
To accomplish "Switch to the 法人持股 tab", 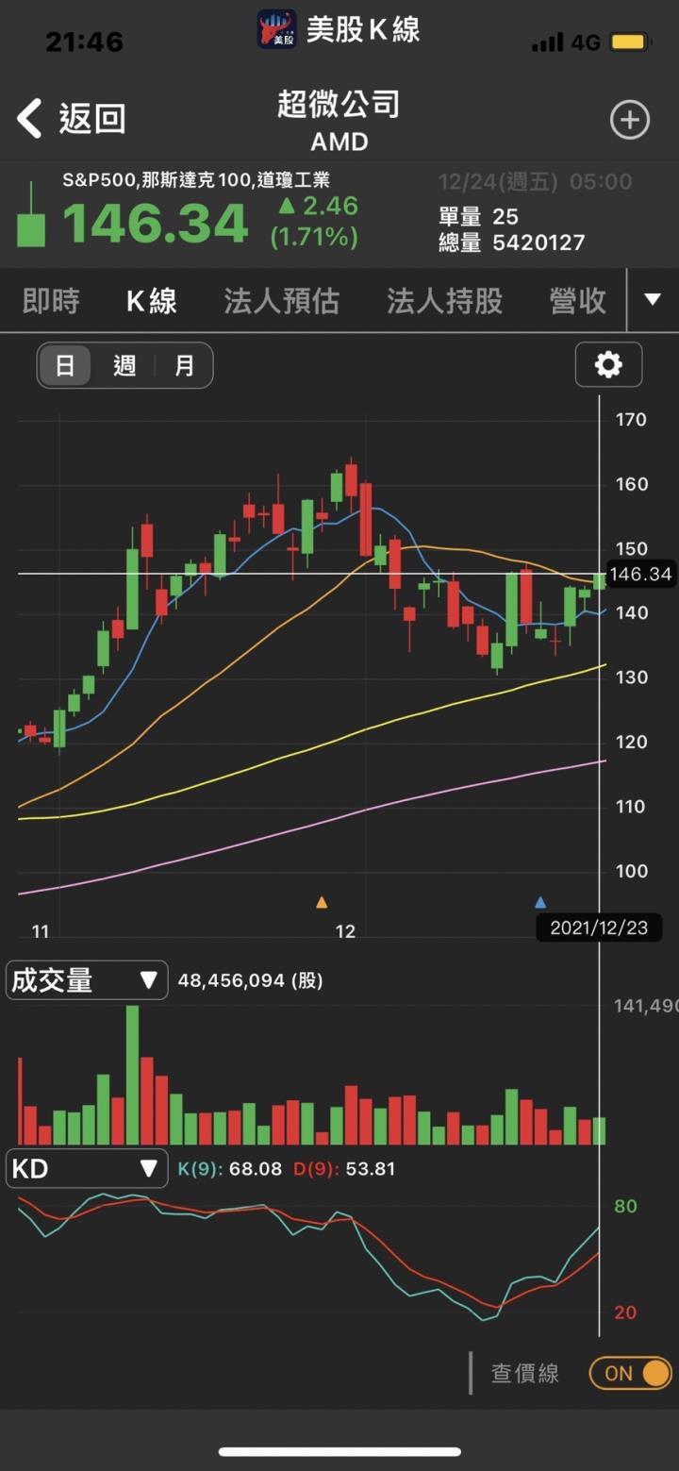I will point(444,301).
